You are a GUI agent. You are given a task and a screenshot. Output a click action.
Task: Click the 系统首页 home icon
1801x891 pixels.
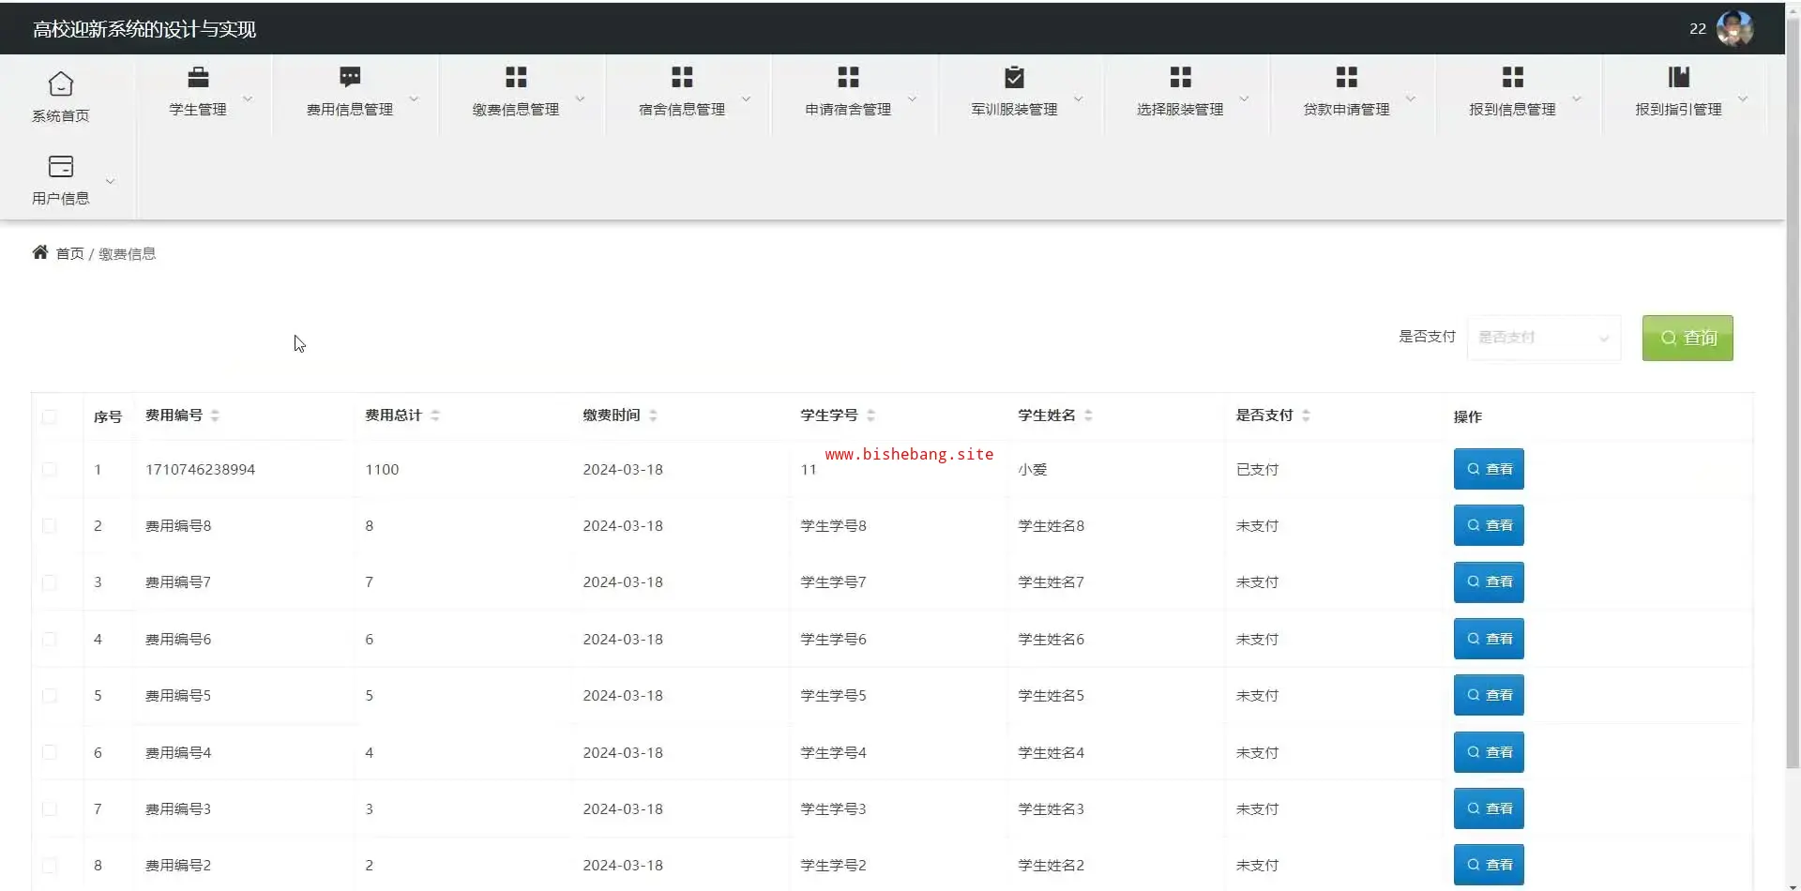61,83
